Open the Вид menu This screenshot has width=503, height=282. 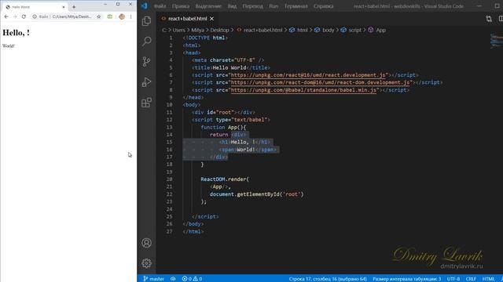(x=232, y=6)
